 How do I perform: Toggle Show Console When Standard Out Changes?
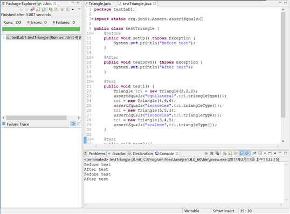[241, 153]
